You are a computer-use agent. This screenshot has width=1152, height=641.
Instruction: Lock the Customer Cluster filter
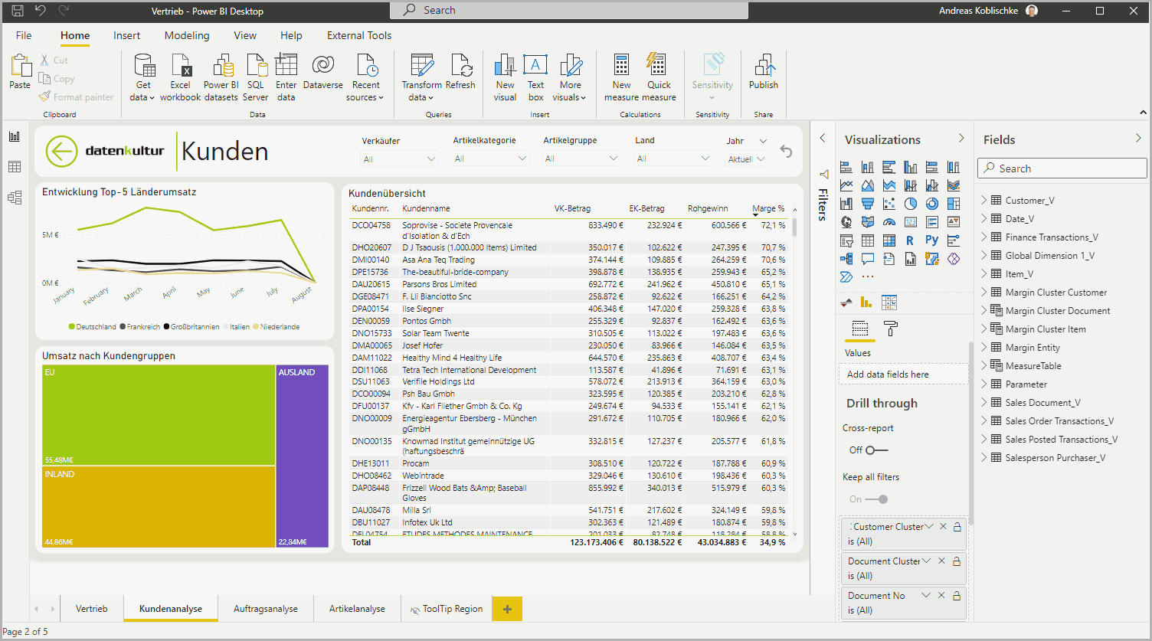click(957, 527)
